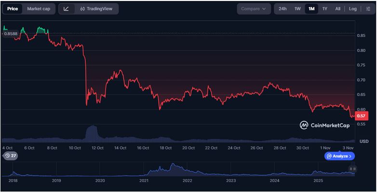
Task: Open the TradingView chart mode
Action: (99, 9)
